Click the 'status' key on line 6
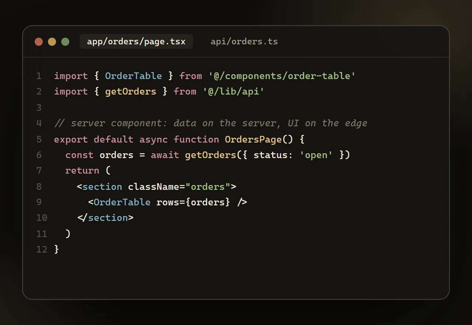The height and width of the screenshot is (325, 472). [270, 155]
